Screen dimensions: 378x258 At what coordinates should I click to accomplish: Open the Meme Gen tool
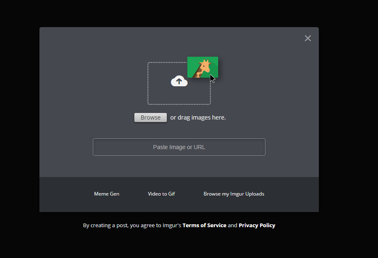tap(106, 194)
